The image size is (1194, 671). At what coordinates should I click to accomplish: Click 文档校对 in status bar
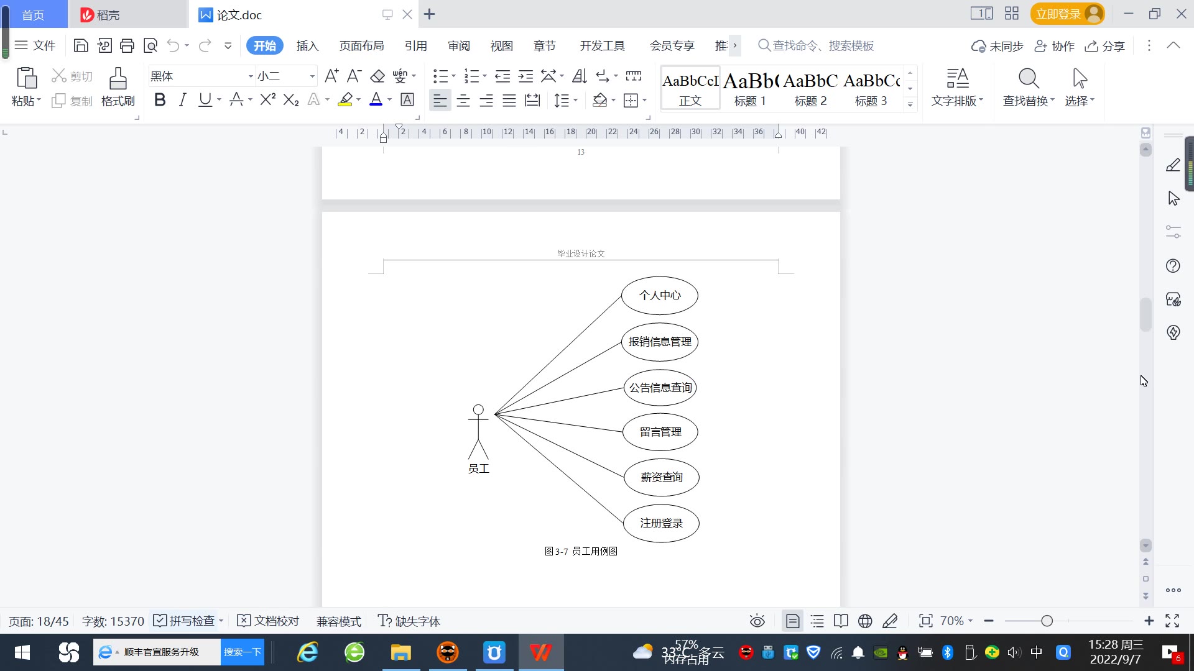269,621
